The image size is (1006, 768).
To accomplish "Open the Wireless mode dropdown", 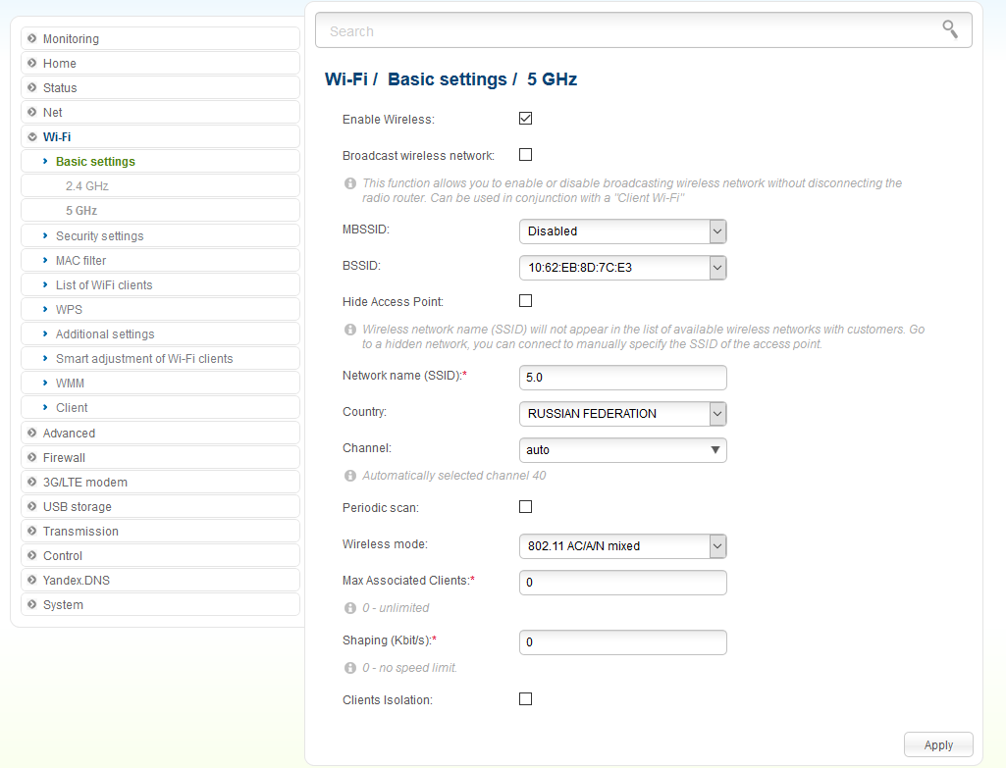I will coord(622,546).
